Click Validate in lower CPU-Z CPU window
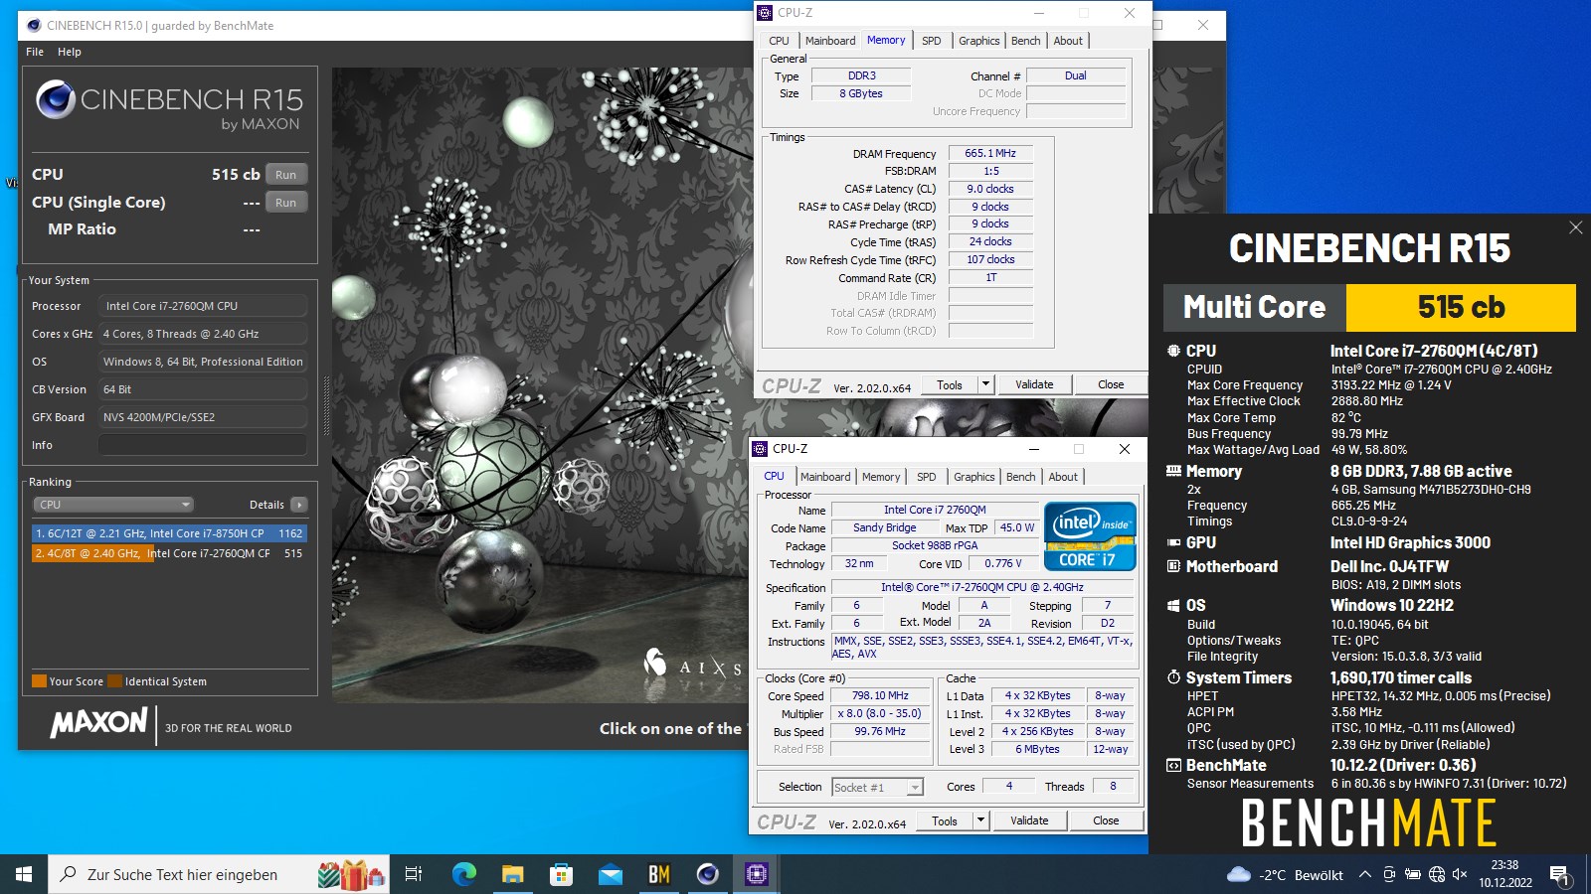This screenshot has height=894, width=1591. click(x=1029, y=821)
